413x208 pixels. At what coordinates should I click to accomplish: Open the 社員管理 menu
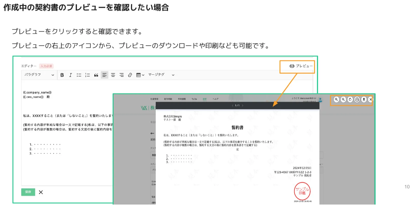point(154,99)
